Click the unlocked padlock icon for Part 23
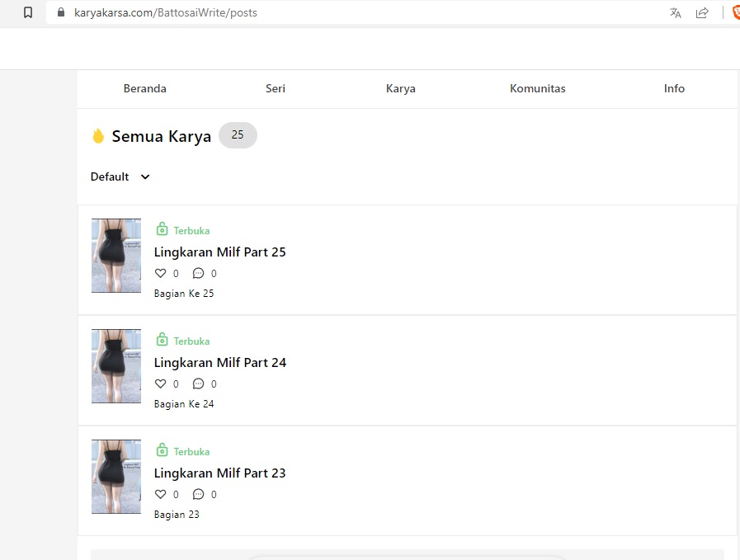740x560 pixels. [x=162, y=449]
